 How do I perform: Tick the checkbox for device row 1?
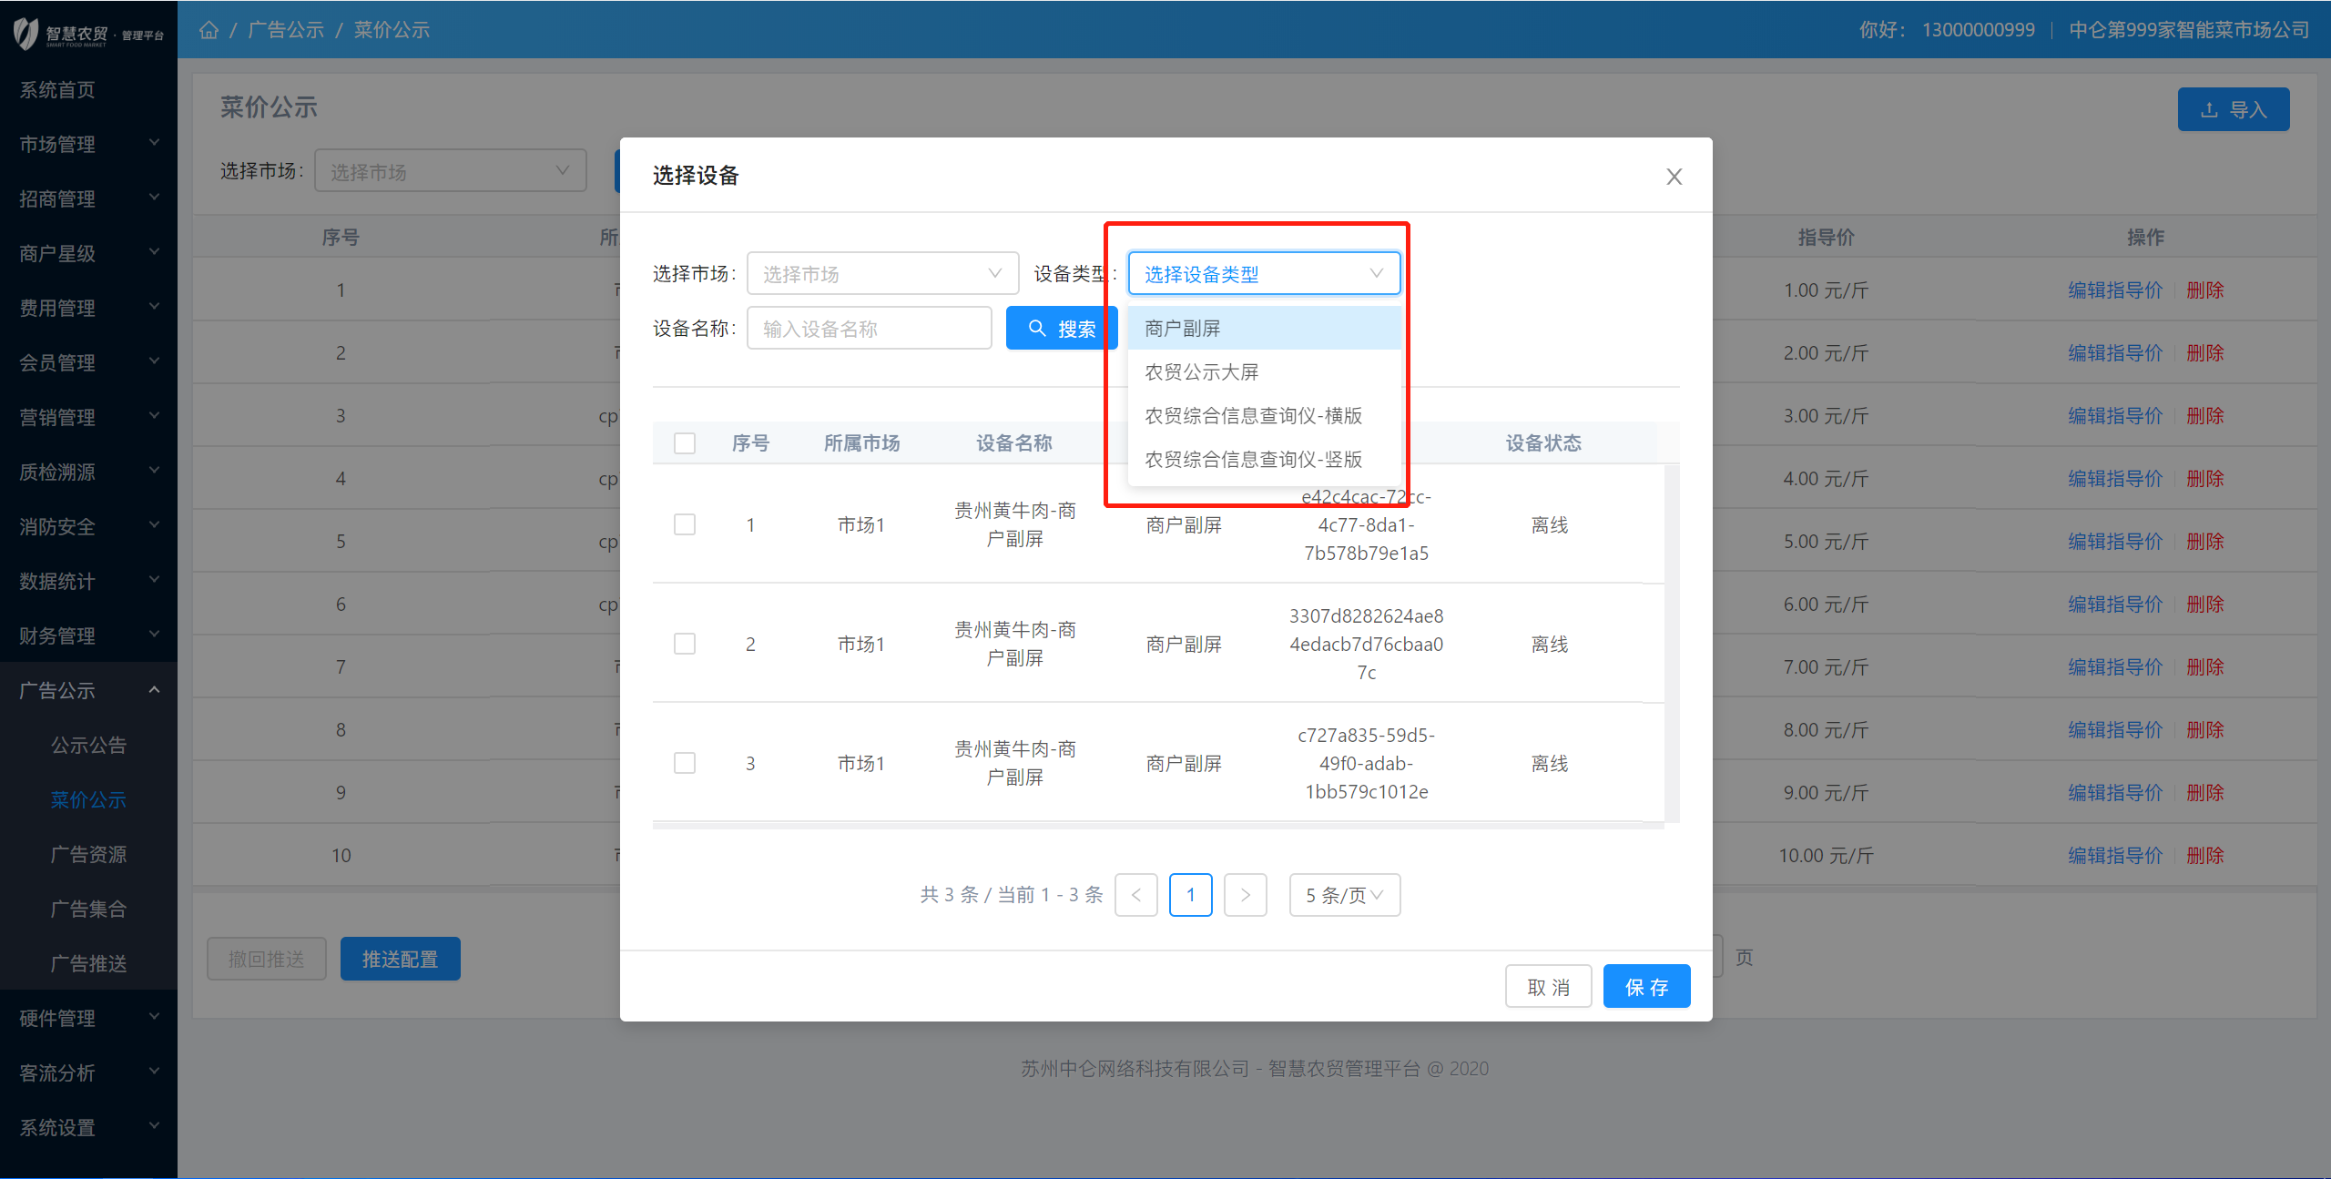(685, 524)
